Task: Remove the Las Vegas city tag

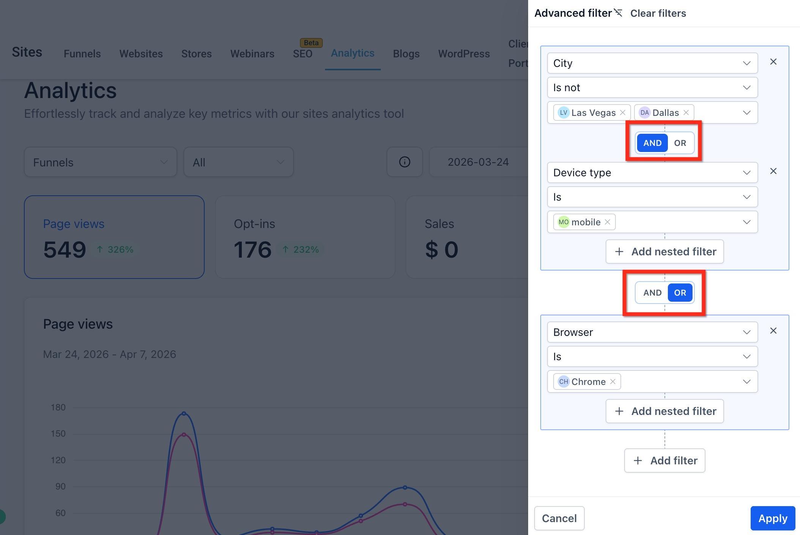Action: [622, 112]
